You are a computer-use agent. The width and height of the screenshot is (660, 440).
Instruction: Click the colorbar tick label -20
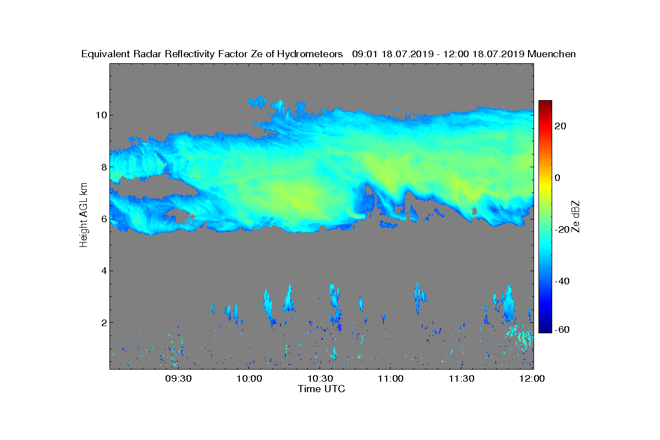tap(563, 229)
